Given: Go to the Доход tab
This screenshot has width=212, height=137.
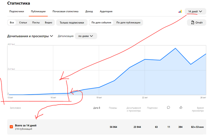Looking at the screenshot, I should pyautogui.click(x=89, y=12).
